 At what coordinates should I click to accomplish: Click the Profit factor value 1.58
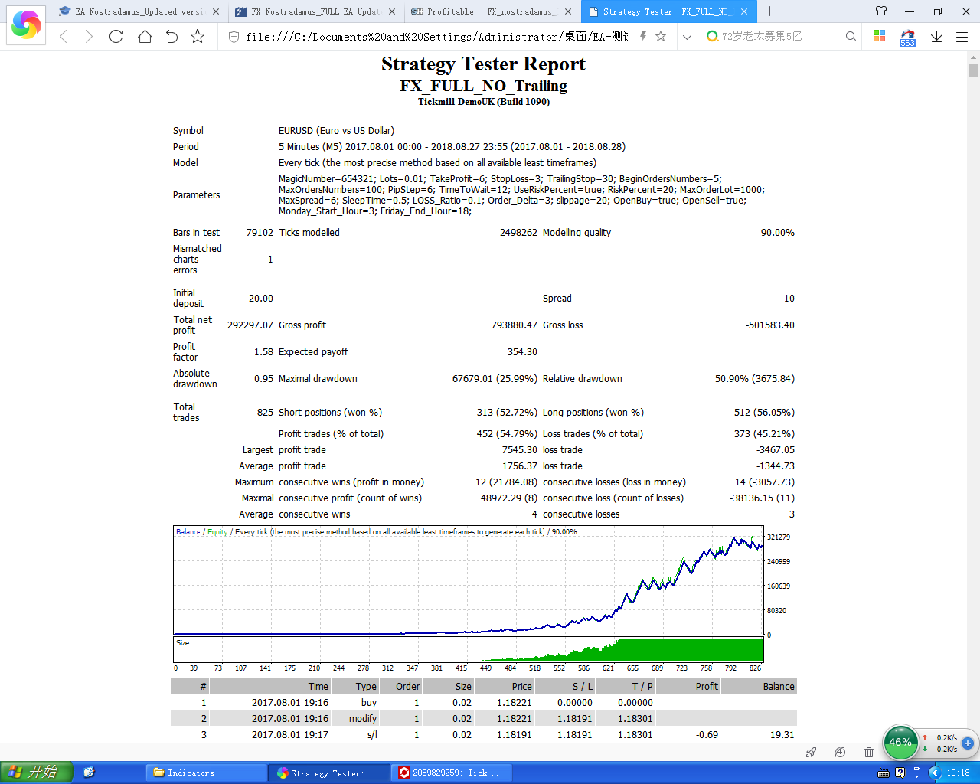pyautogui.click(x=263, y=352)
